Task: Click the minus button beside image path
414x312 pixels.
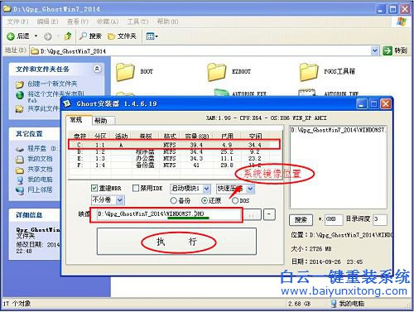Action: [269, 214]
